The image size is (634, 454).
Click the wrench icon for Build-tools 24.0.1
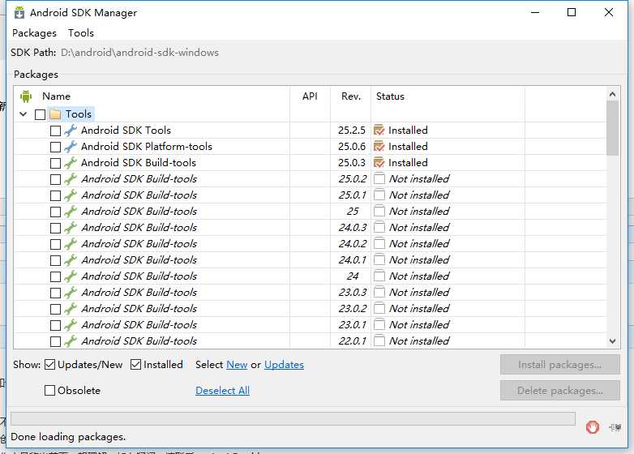pos(71,259)
